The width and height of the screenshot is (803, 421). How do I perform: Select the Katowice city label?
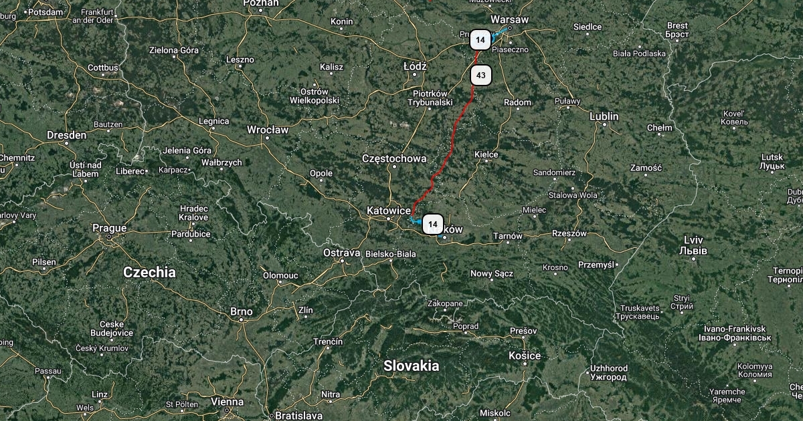click(389, 210)
